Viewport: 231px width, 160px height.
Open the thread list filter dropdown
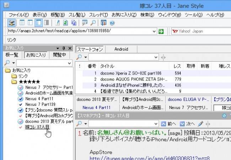156,57
